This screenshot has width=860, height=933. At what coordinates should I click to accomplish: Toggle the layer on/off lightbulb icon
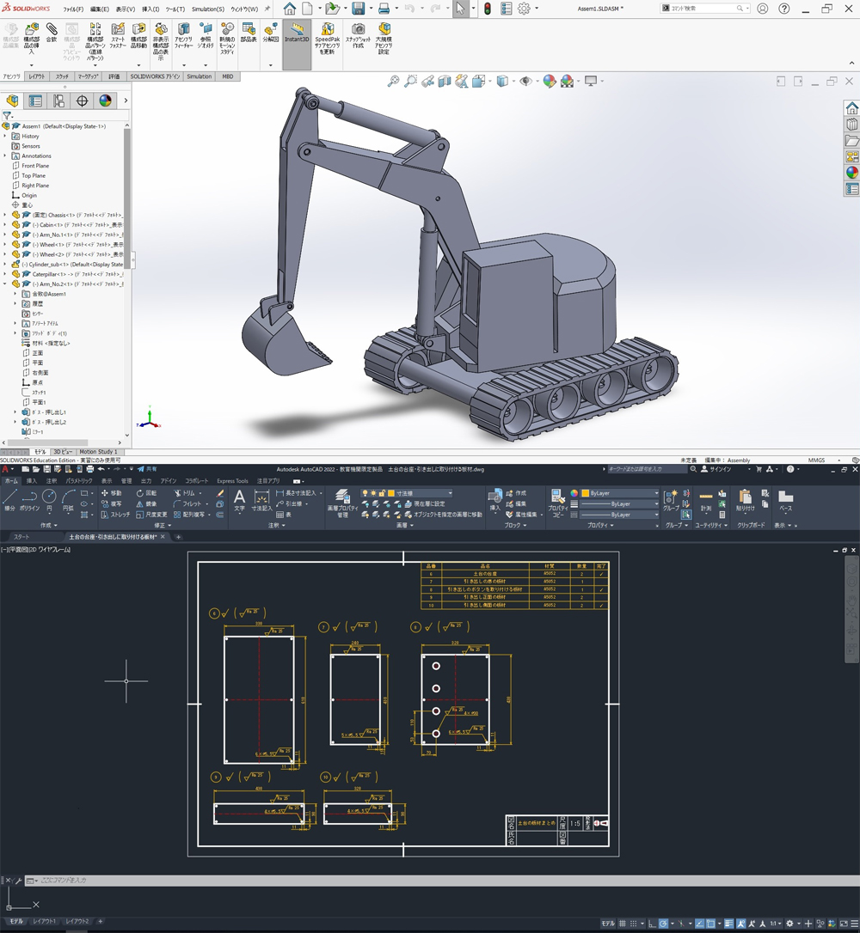pyautogui.click(x=365, y=493)
